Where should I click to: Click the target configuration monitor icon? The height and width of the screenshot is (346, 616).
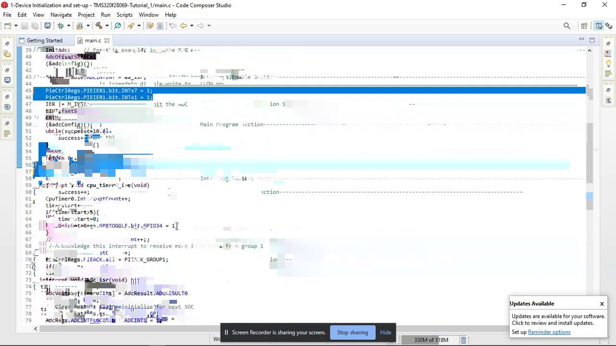[48, 25]
